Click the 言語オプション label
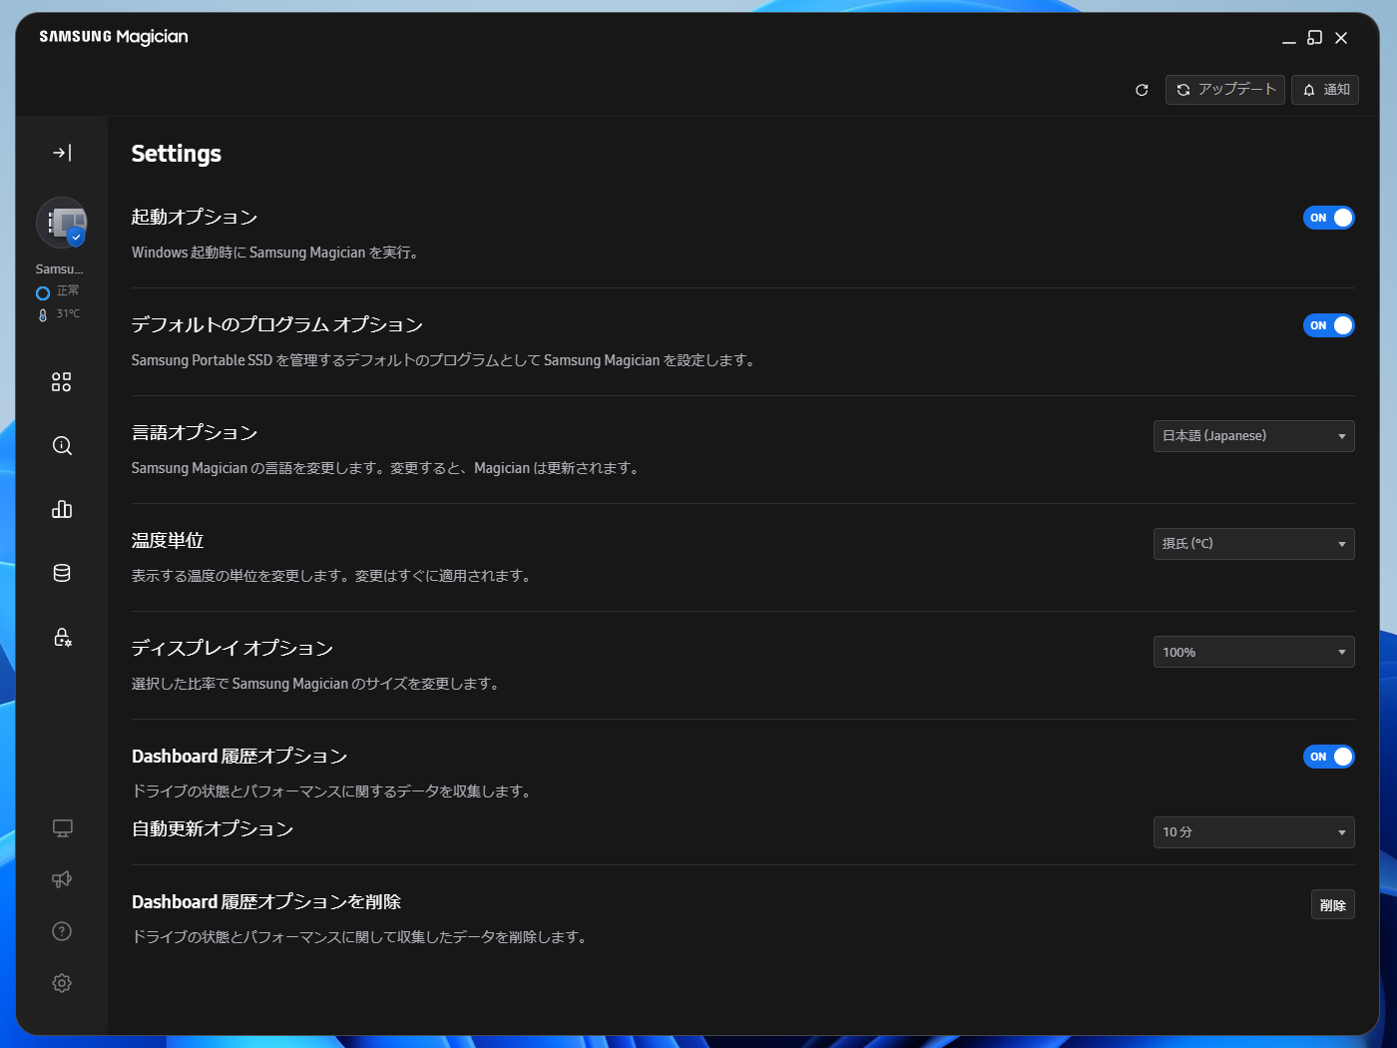The height and width of the screenshot is (1048, 1397). coord(195,433)
